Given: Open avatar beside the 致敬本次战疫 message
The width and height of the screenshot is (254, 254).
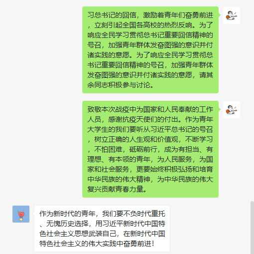Looking at the screenshot, I should [232, 110].
